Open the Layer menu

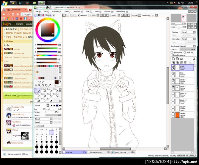[67, 11]
